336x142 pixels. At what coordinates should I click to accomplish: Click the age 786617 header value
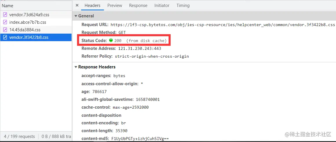pos(99,92)
